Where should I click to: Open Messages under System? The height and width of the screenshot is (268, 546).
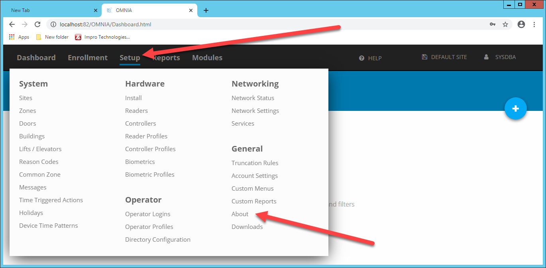33,187
